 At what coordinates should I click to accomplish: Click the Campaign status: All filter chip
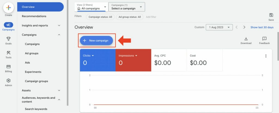100,17
